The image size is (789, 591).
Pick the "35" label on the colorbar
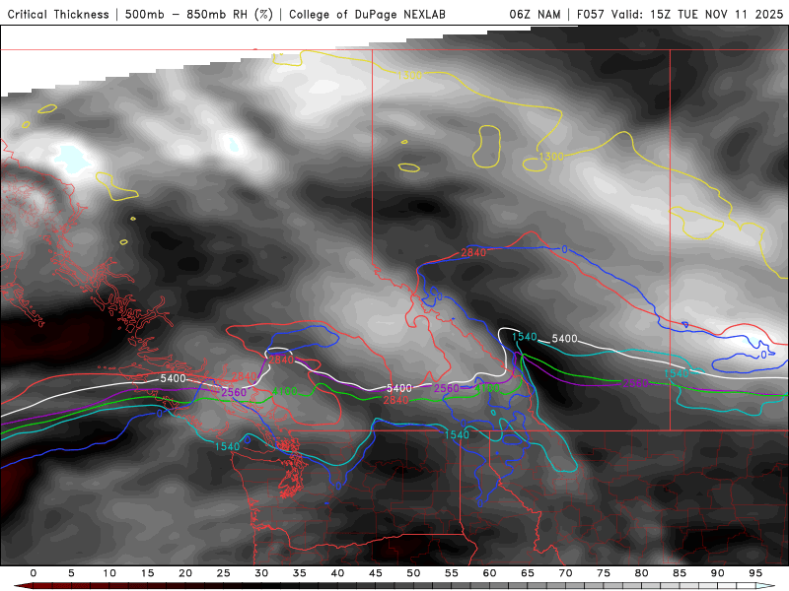coord(300,573)
